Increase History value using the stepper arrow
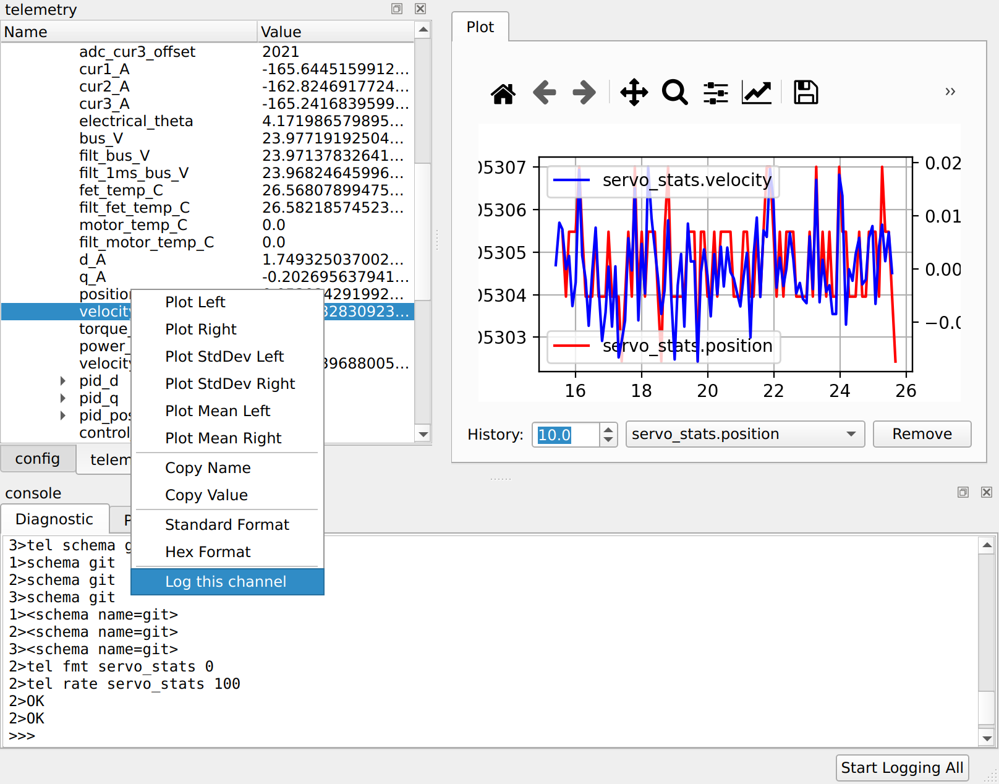This screenshot has height=784, width=999. tap(607, 428)
